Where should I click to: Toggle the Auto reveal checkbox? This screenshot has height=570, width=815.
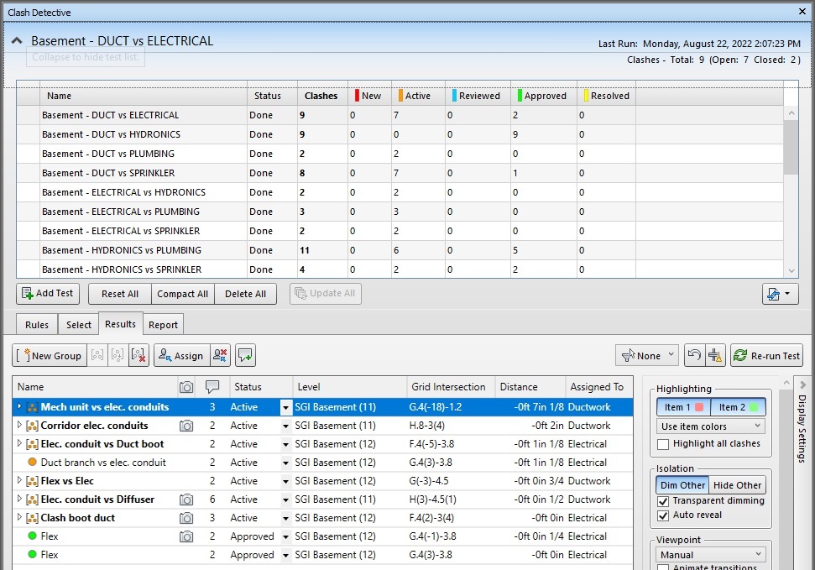click(664, 515)
